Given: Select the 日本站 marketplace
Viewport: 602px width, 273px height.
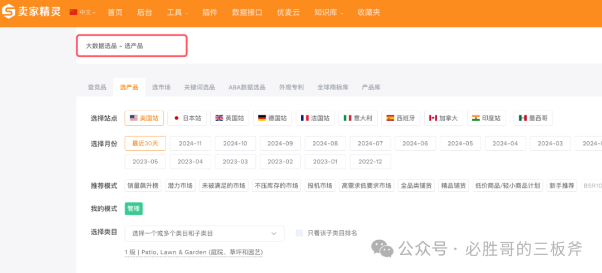Looking at the screenshot, I should pos(187,118).
